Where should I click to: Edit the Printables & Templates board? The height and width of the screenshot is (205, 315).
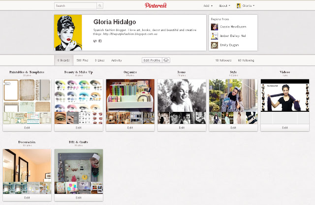(x=27, y=128)
